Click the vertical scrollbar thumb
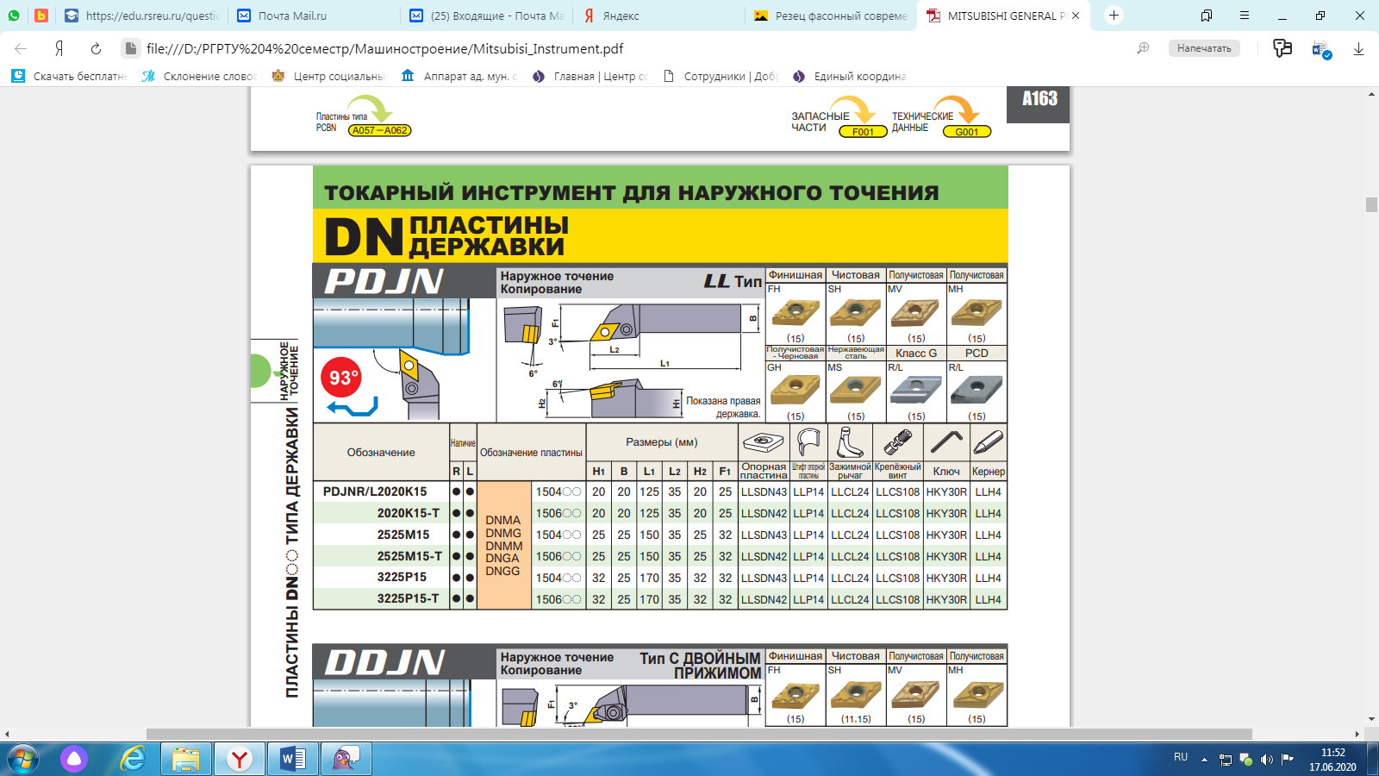The image size is (1379, 776). tap(1371, 204)
